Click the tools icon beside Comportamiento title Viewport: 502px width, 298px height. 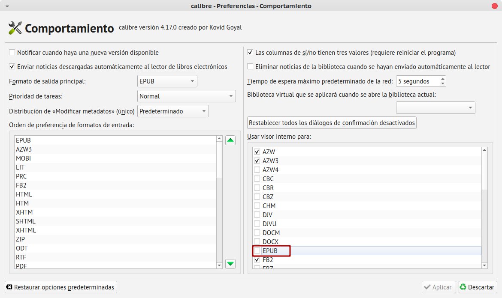coord(14,27)
